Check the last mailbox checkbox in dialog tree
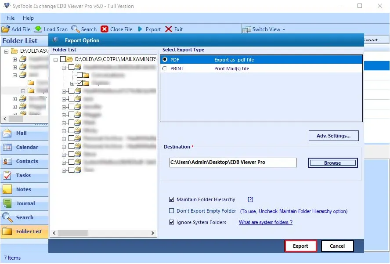Image resolution: width=390 pixels, height=264 pixels. pyautogui.click(x=72, y=170)
